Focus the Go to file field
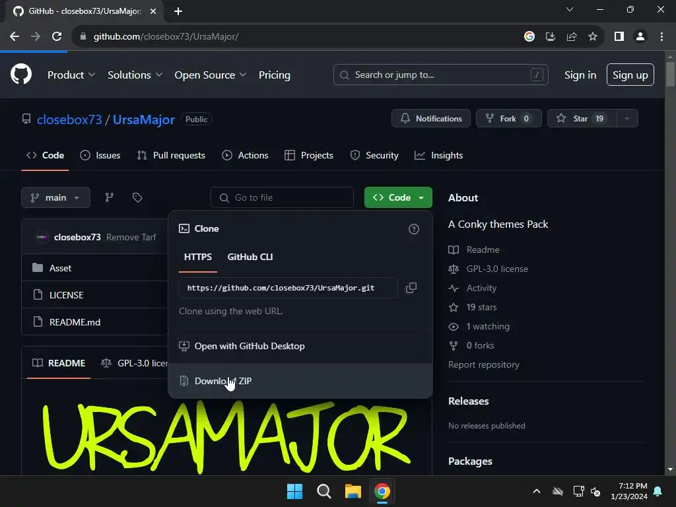This screenshot has width=676, height=507. [x=282, y=197]
